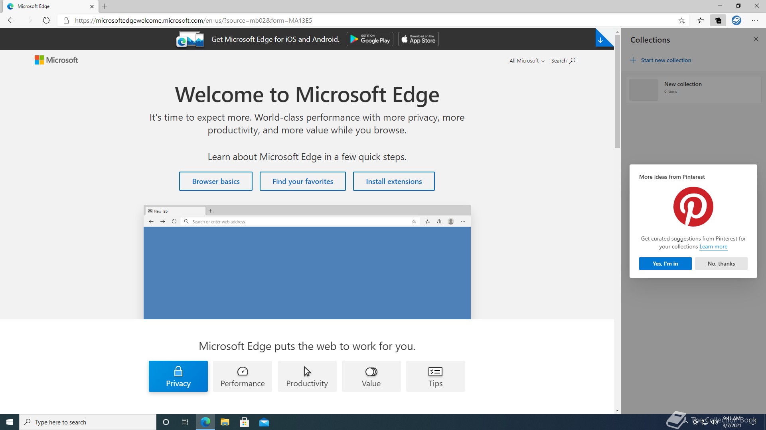
Task: Open the Favorites list icon
Action: coord(701,21)
